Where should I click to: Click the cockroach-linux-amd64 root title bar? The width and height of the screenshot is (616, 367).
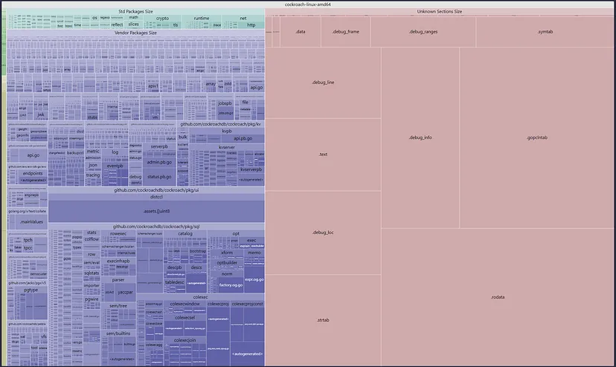[308, 4]
